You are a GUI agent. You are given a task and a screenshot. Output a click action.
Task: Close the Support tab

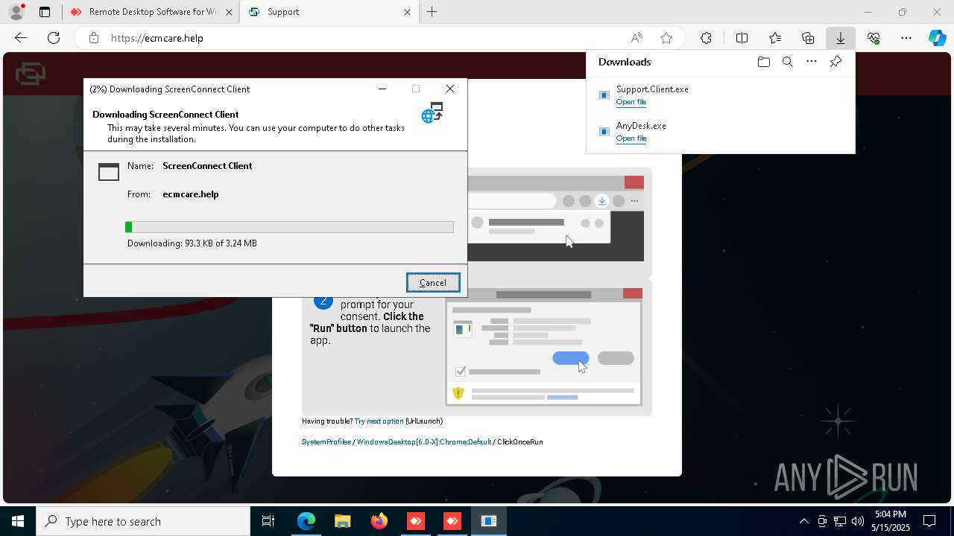coord(407,12)
